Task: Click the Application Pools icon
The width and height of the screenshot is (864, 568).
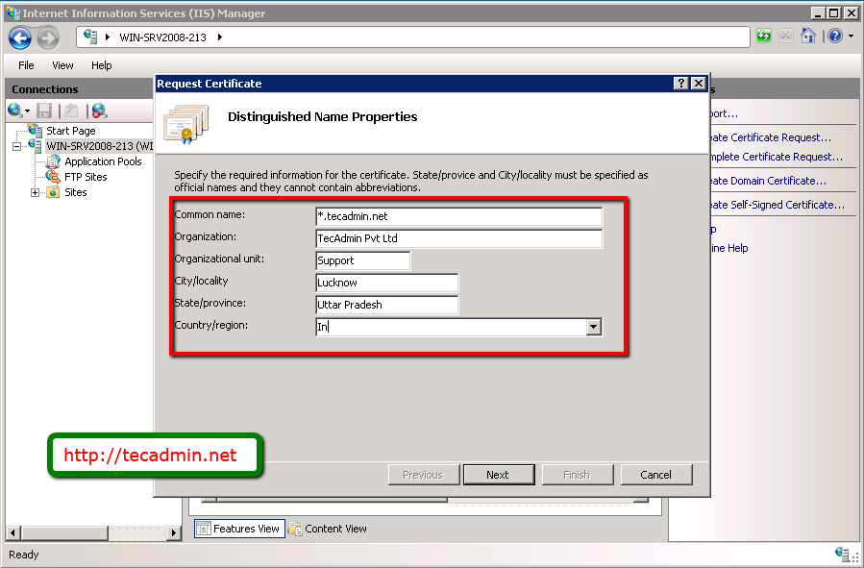Action: click(53, 161)
